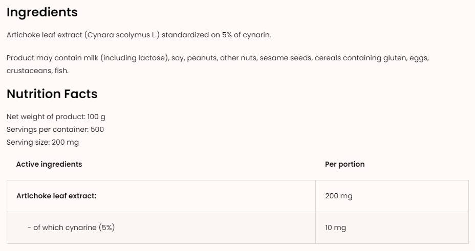The height and width of the screenshot is (251, 475).
Task: Click the 'Serving size: 200 mg' line
Action: point(42,143)
